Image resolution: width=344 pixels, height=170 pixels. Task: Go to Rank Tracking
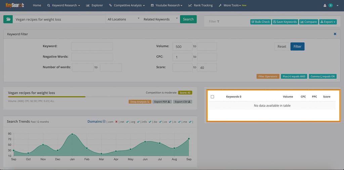point(201,5)
